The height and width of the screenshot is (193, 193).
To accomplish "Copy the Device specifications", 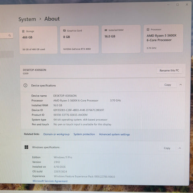I will click(x=168, y=85).
